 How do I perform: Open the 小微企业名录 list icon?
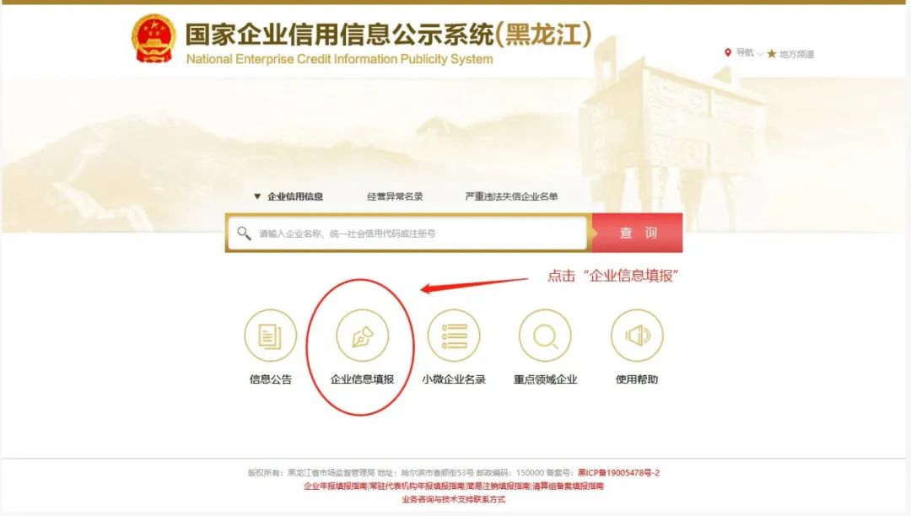tap(454, 336)
